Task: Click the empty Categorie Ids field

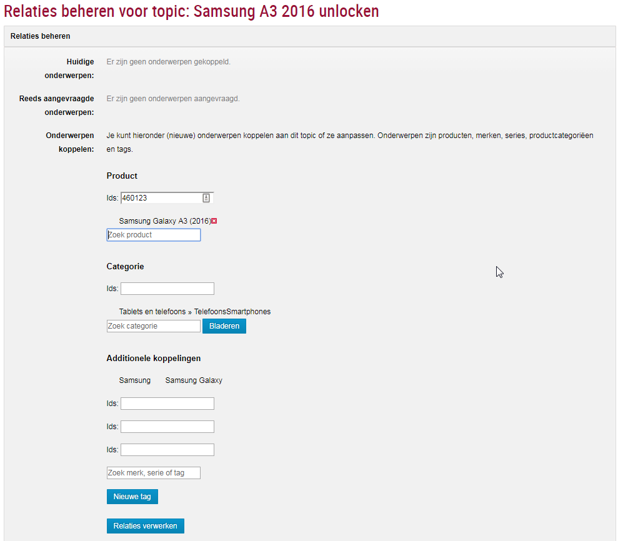Action: [167, 289]
